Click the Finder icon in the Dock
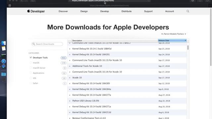The height and width of the screenshot is (119, 212). 4,43
